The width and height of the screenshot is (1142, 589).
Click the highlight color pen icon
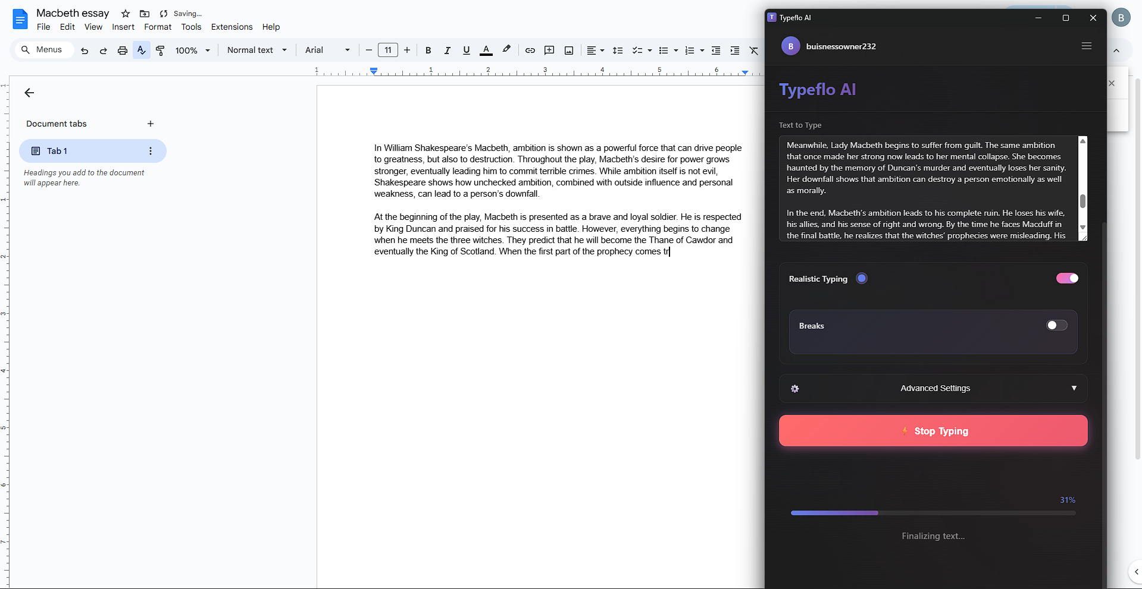tap(506, 50)
